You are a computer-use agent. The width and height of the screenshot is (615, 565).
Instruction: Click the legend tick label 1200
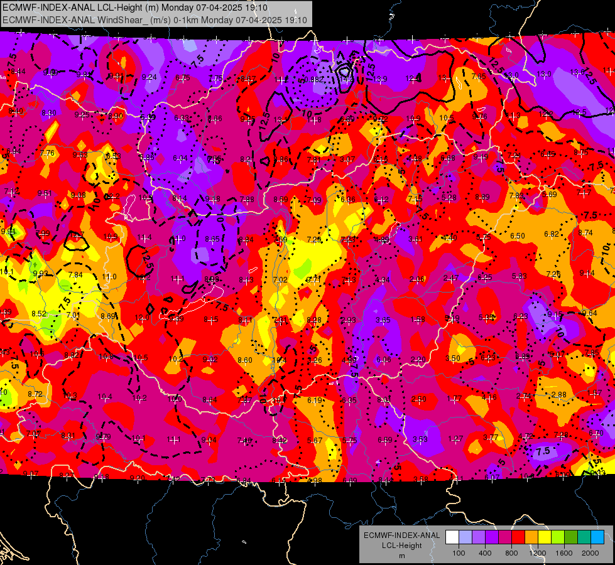(538, 553)
